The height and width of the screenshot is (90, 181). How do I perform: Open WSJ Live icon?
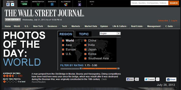[24, 4]
